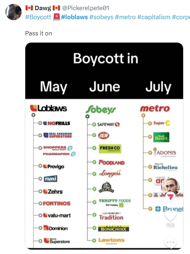The height and width of the screenshot is (254, 190).
Task: Open Dawg's profile avatar picture
Action: pyautogui.click(x=13, y=12)
